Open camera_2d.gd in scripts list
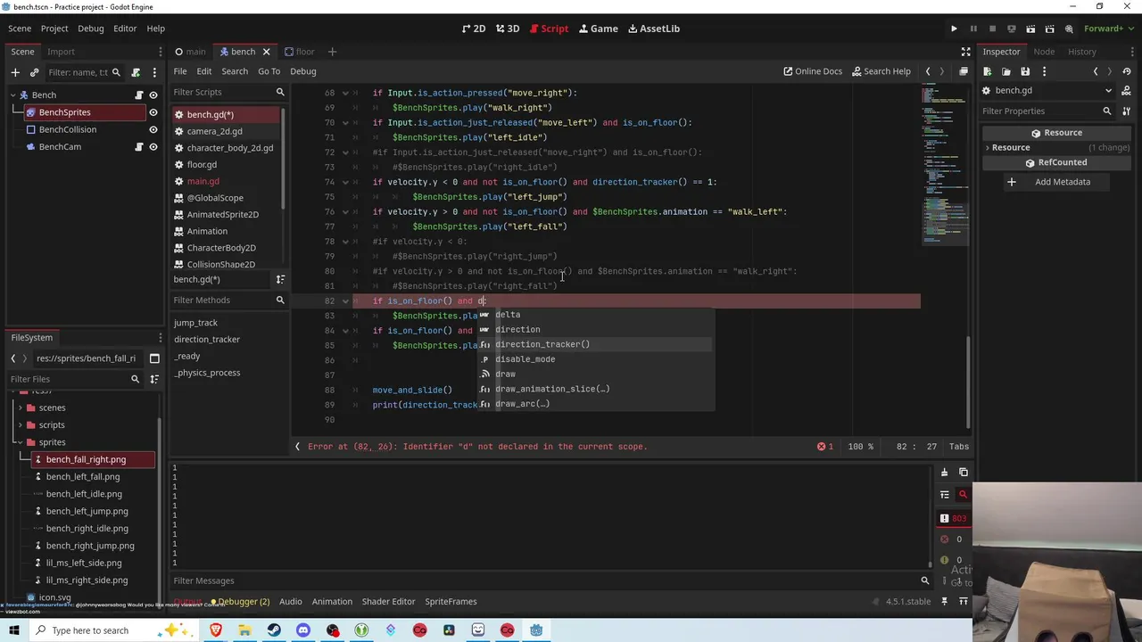 (214, 131)
